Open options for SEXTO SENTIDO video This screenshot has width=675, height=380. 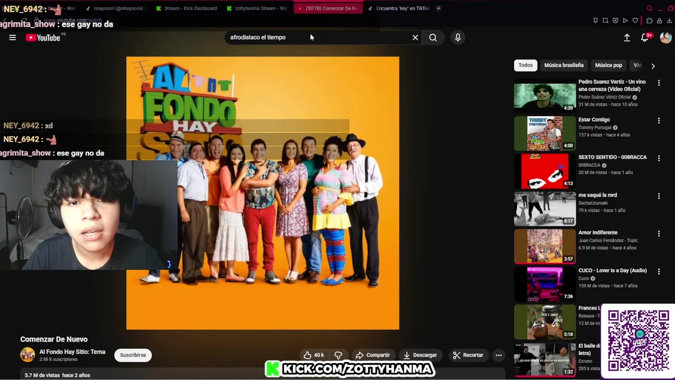659,158
